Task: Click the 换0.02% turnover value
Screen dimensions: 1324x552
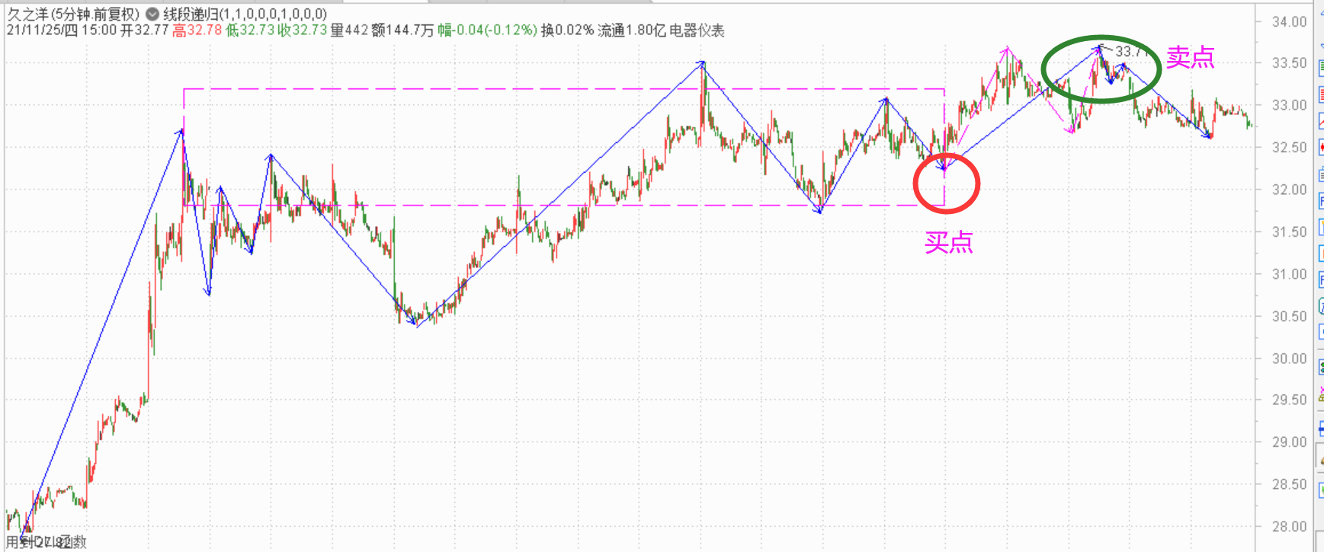Action: coord(567,30)
